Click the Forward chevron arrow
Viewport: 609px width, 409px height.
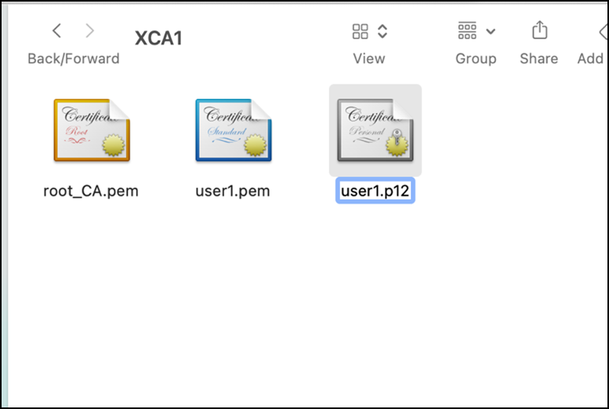(89, 31)
